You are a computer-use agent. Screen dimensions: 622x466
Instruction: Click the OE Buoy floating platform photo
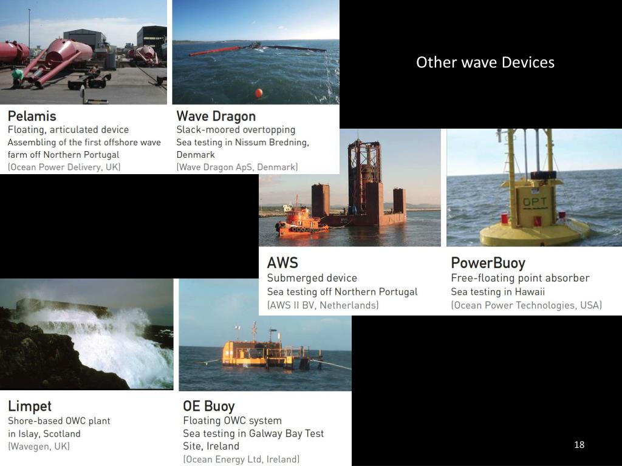(265, 335)
